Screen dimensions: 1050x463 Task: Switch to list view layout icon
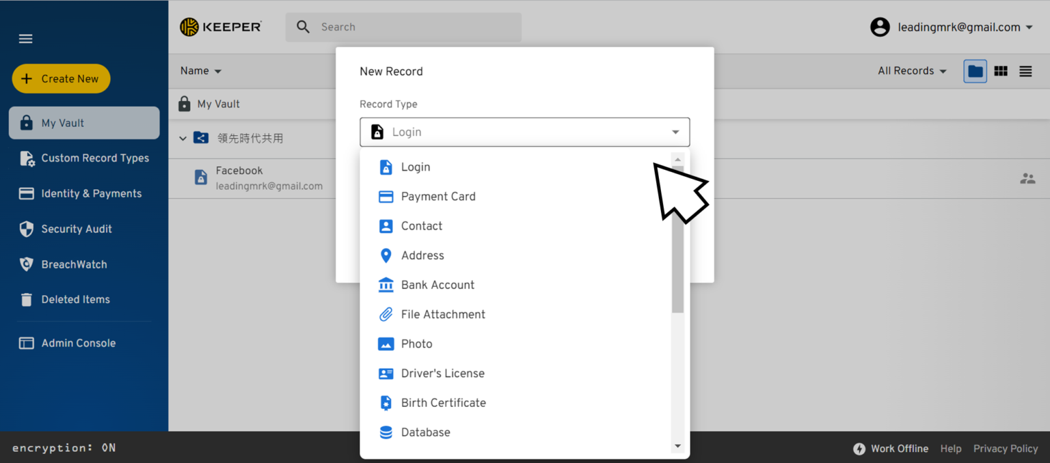1025,71
